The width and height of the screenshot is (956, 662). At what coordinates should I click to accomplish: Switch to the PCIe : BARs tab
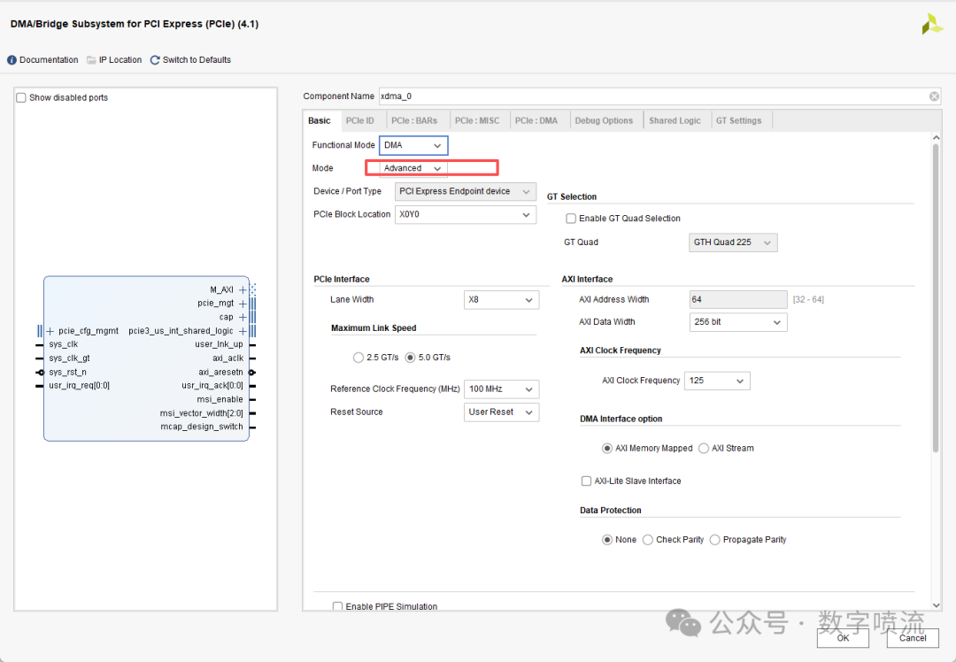[x=413, y=120]
